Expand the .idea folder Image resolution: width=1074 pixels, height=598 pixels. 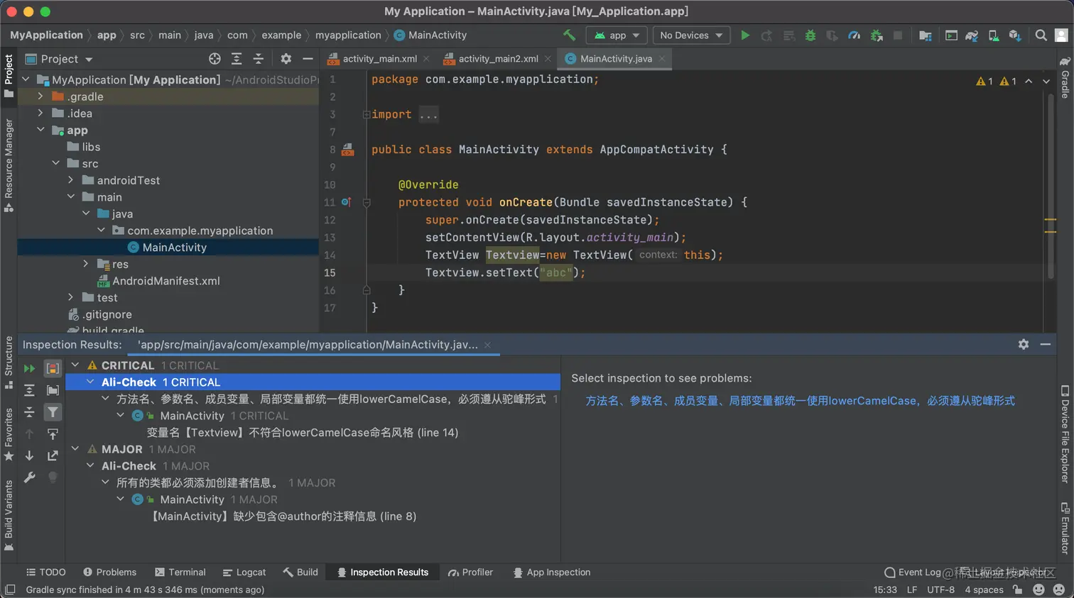click(40, 113)
